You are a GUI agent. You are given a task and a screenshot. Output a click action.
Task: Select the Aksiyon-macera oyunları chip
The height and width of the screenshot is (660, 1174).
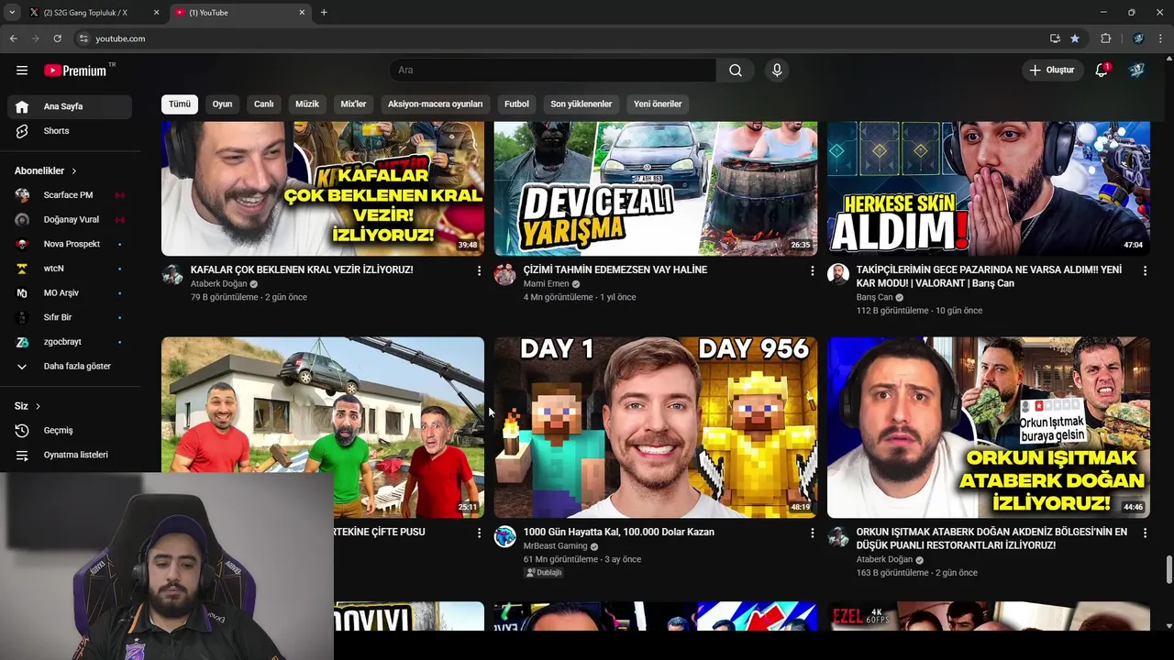click(435, 104)
